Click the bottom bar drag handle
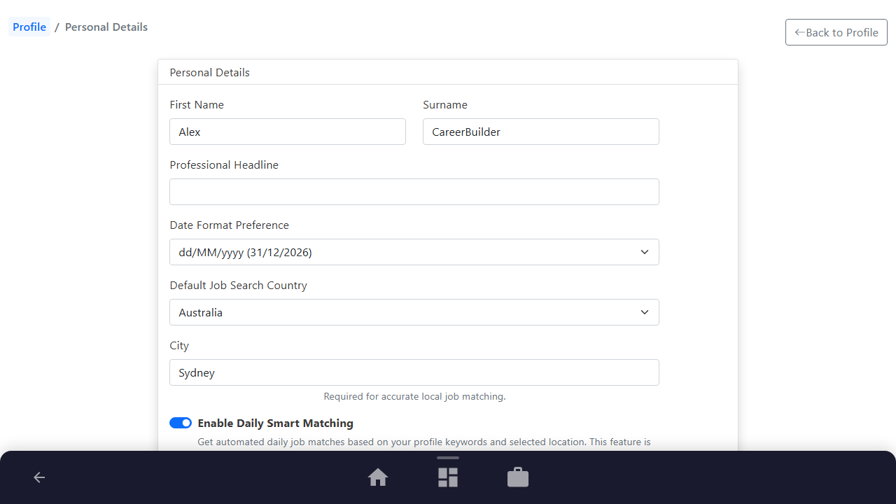The image size is (896, 504). tap(448, 458)
